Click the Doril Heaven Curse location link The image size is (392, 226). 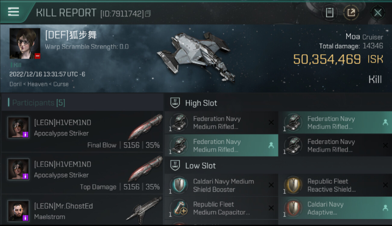pos(39,84)
